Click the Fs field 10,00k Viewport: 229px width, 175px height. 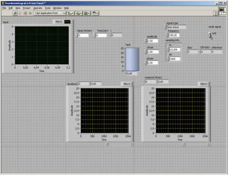pyautogui.click(x=175, y=49)
